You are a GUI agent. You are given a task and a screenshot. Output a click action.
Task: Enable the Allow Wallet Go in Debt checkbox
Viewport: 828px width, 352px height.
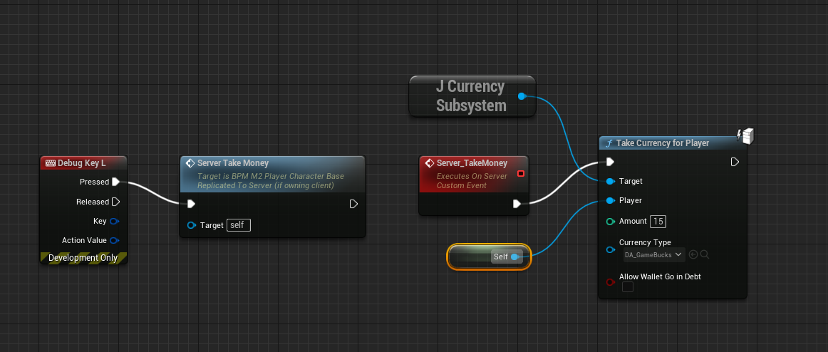[x=628, y=286]
